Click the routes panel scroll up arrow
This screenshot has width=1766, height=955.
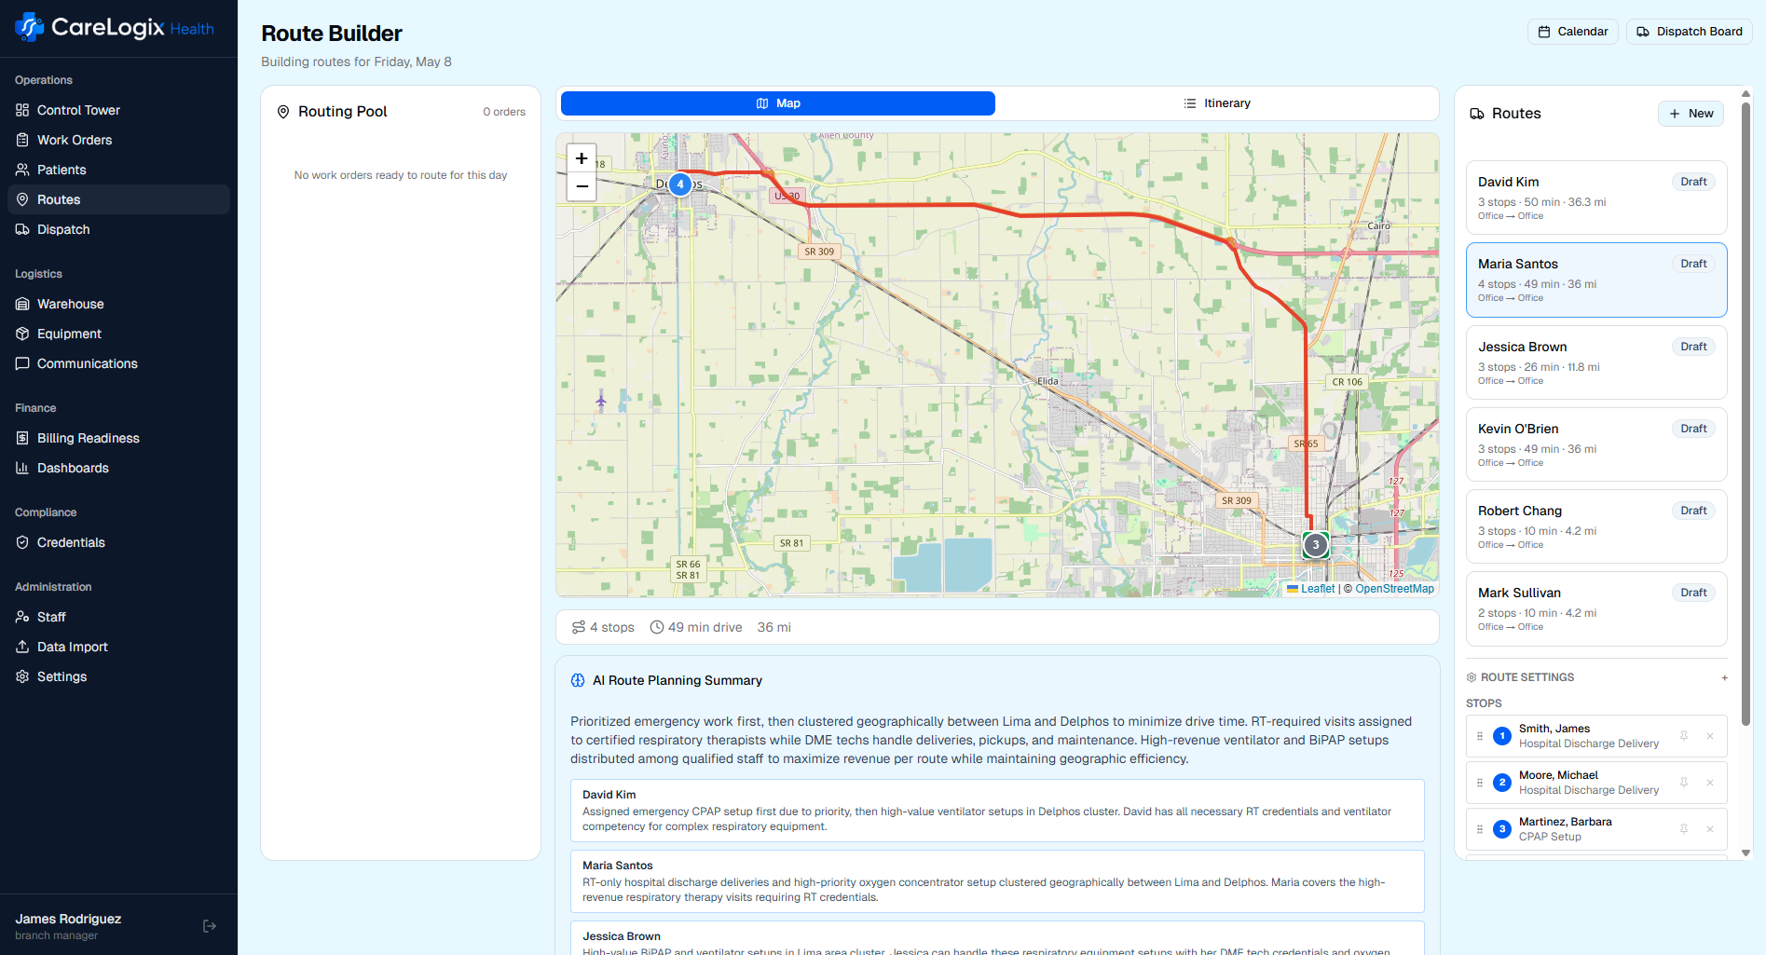pos(1745,94)
